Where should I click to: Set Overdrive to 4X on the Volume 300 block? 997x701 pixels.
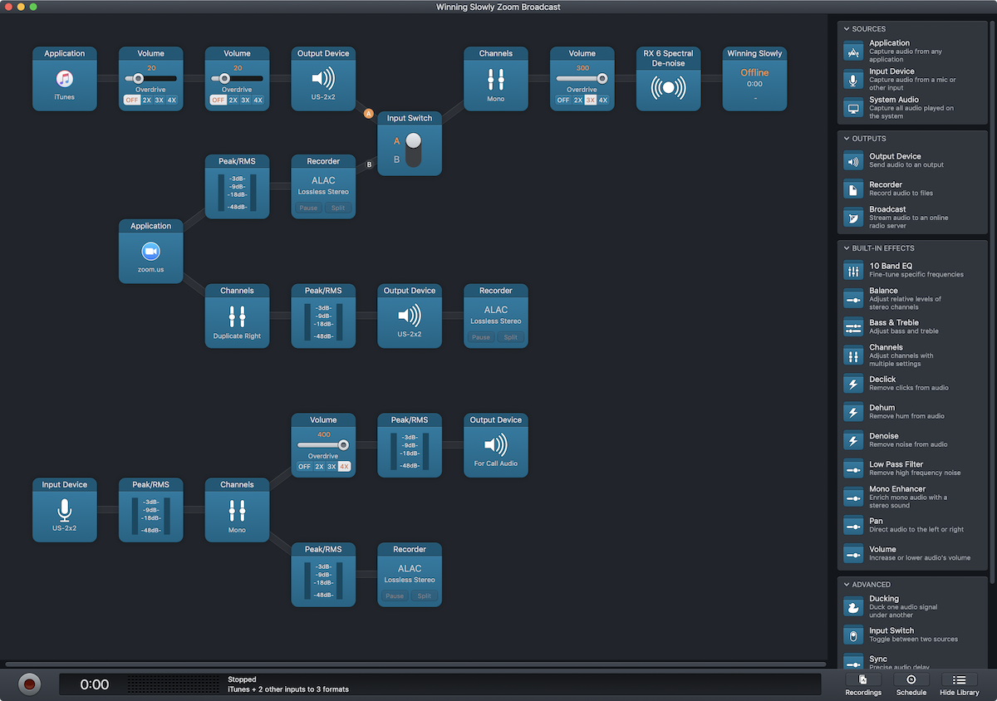tap(603, 100)
